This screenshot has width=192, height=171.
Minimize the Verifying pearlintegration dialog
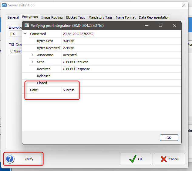pos(147,25)
